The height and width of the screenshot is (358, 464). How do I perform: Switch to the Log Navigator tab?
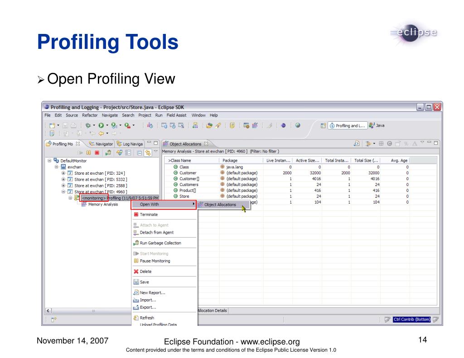(130, 144)
